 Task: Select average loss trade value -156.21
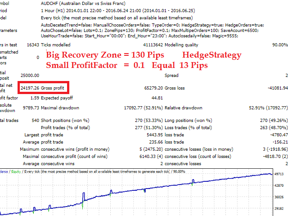click(280, 142)
